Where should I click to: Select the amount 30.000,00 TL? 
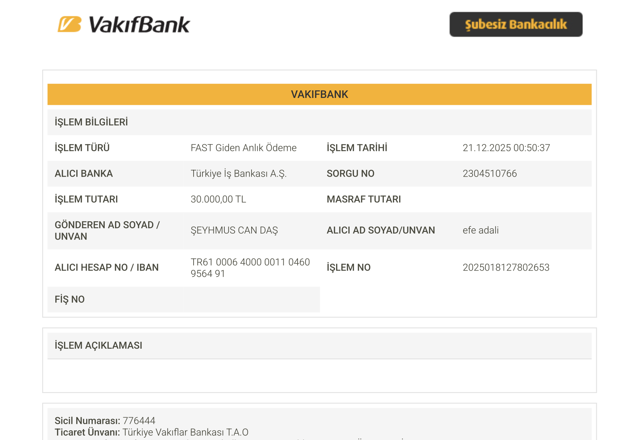point(218,199)
